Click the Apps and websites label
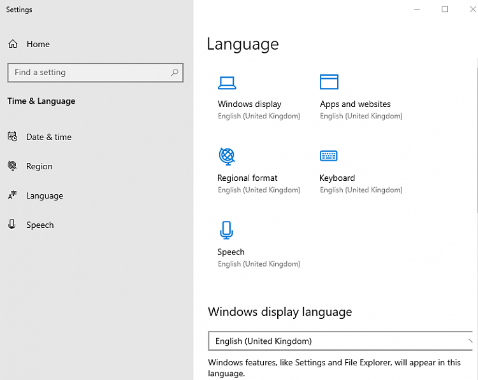This screenshot has height=380, width=478. click(x=355, y=104)
